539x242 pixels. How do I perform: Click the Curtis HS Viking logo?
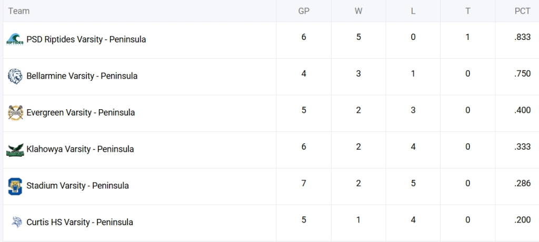click(x=15, y=222)
